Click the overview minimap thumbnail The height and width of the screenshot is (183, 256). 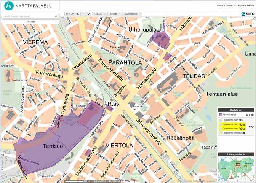(x=236, y=169)
